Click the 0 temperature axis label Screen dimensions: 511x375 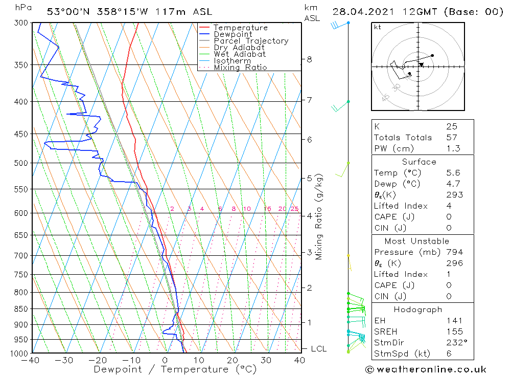click(165, 360)
